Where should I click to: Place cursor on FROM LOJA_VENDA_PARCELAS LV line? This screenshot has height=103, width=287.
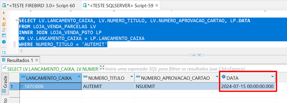pyautogui.click(x=57, y=27)
